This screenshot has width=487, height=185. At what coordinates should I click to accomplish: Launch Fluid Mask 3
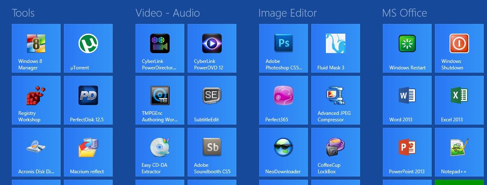point(335,48)
